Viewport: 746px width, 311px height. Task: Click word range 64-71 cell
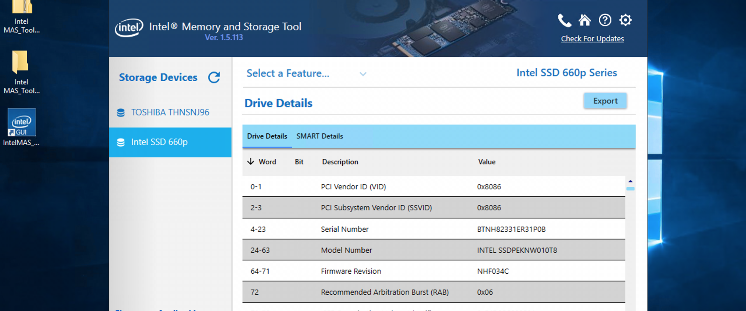tap(260, 271)
